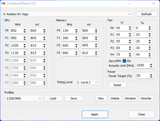
Task: Increase Fan P0 percent with up arrow
Action: [x=150, y=27]
